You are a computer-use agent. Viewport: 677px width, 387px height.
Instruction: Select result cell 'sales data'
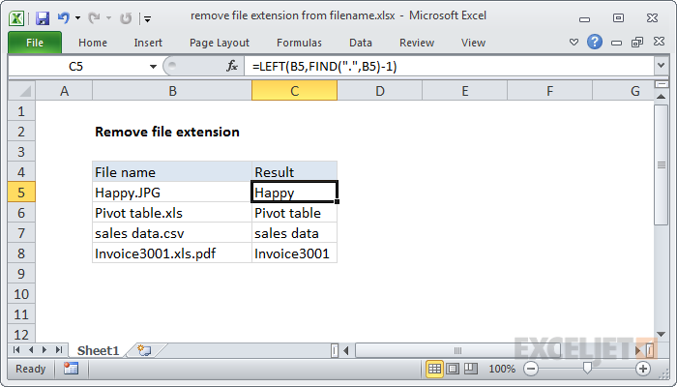[294, 233]
